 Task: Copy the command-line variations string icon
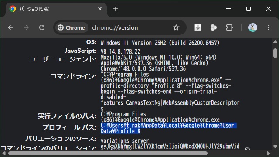[248, 149]
